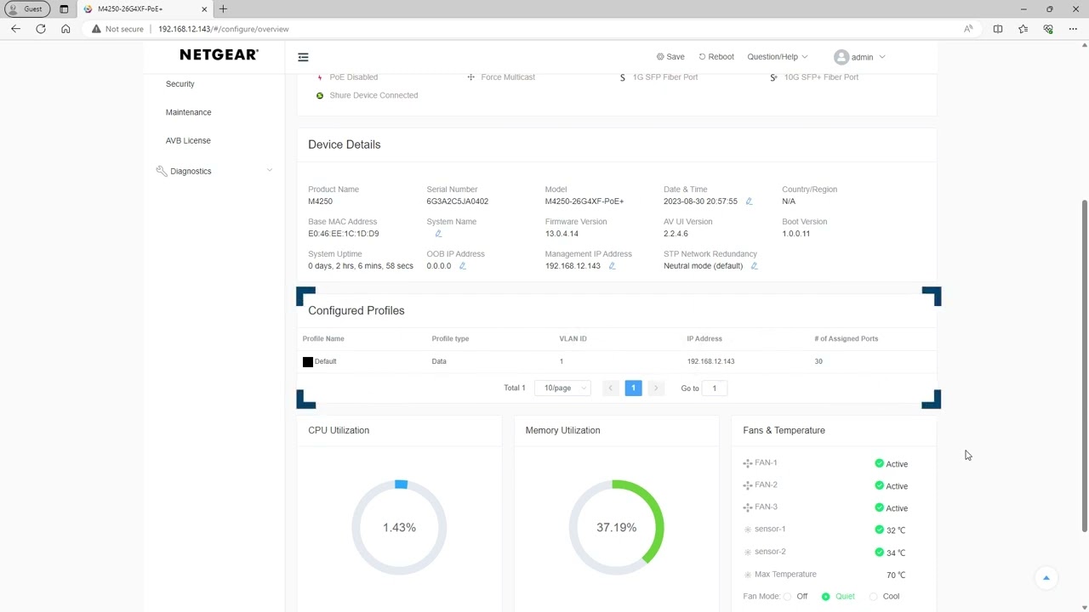
Task: Close the M4250 browser tab
Action: [x=203, y=8]
